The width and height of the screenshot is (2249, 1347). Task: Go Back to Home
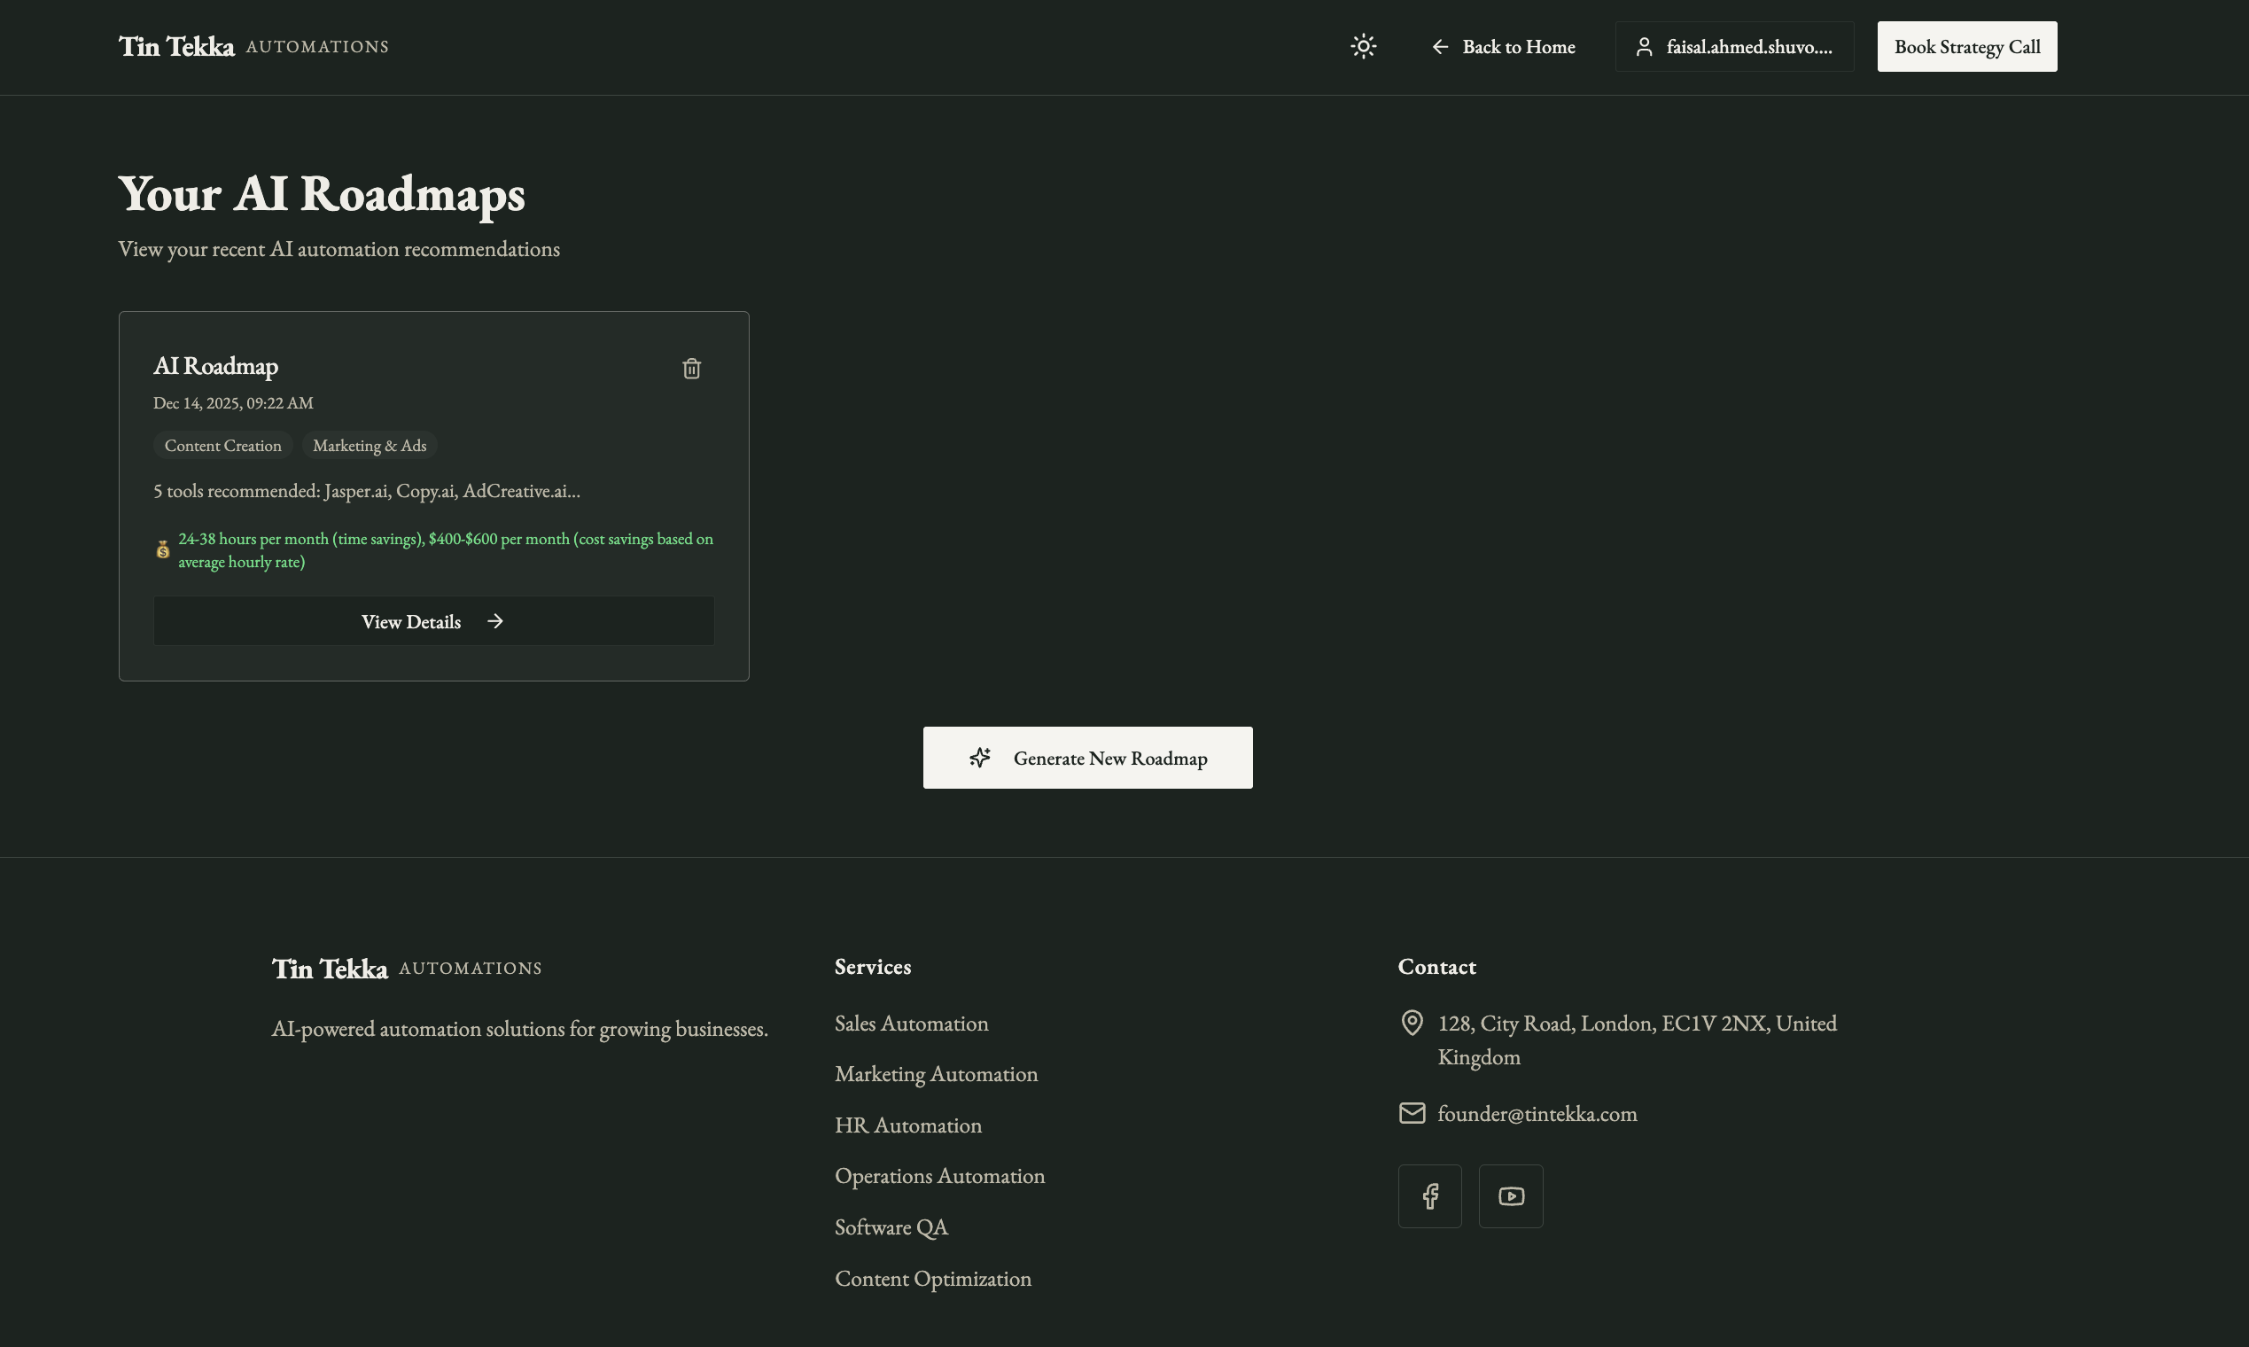click(1503, 47)
